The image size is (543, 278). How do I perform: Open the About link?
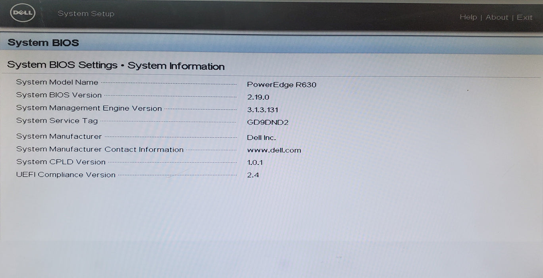coord(497,17)
